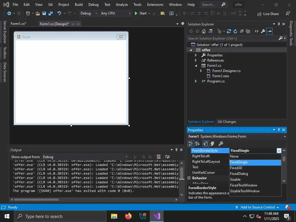Click the Undo arrow icon in the toolbar
Screen dimensions: 296x222
point(59,13)
